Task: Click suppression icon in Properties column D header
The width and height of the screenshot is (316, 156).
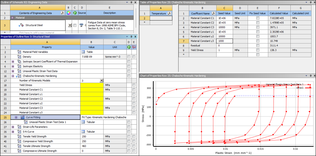Action: pos(129,47)
